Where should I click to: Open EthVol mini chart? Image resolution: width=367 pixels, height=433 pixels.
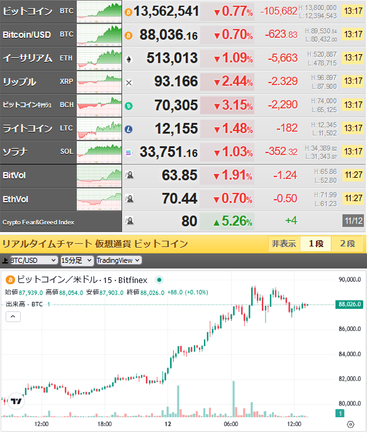(x=99, y=199)
